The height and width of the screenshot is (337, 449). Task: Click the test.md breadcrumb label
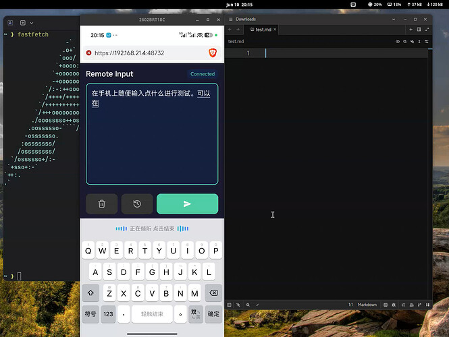coord(236,41)
